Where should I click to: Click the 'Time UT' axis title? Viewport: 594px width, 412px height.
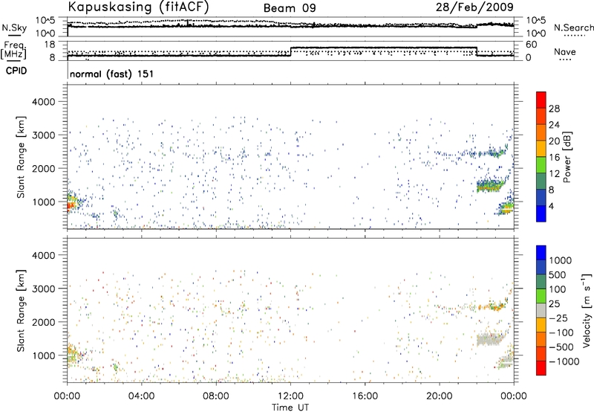(x=290, y=407)
